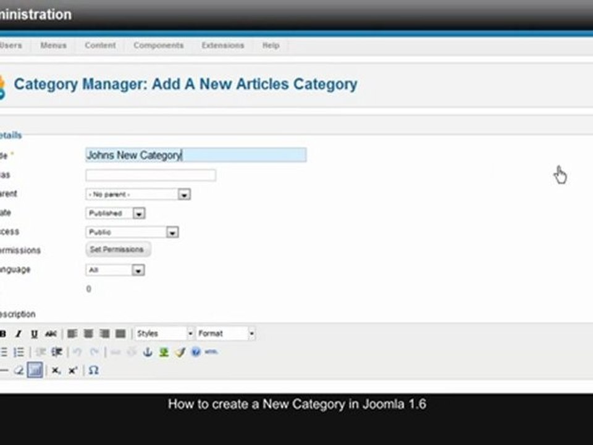Clean up messy code with broom icon
593x445 pixels.
180,352
